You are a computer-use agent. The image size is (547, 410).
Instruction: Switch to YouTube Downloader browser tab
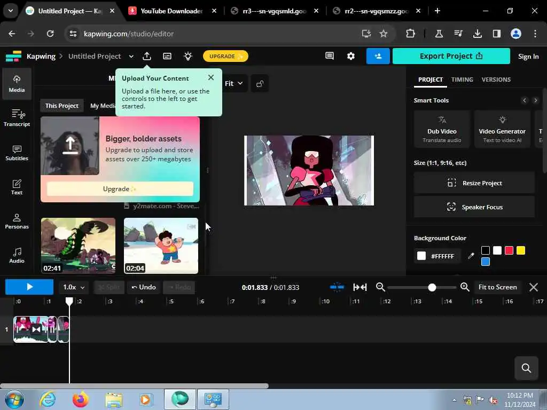[x=171, y=11]
